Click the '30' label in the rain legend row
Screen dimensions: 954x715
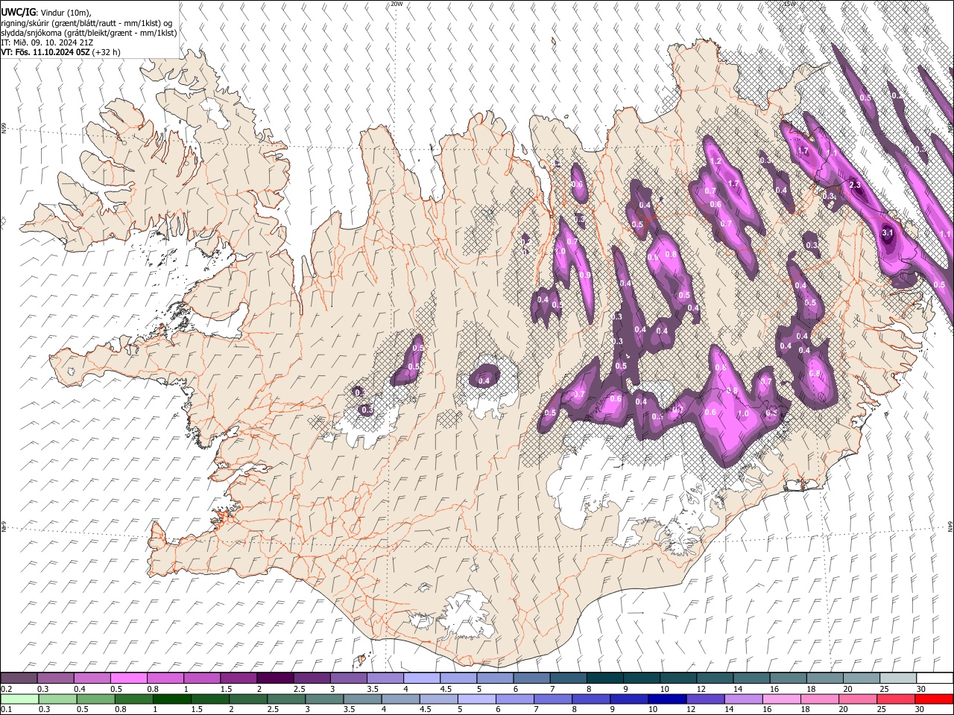pyautogui.click(x=918, y=710)
